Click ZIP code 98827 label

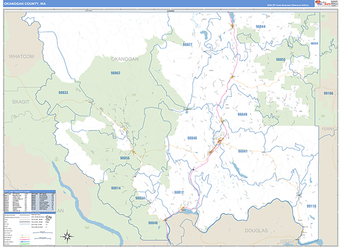(188, 44)
